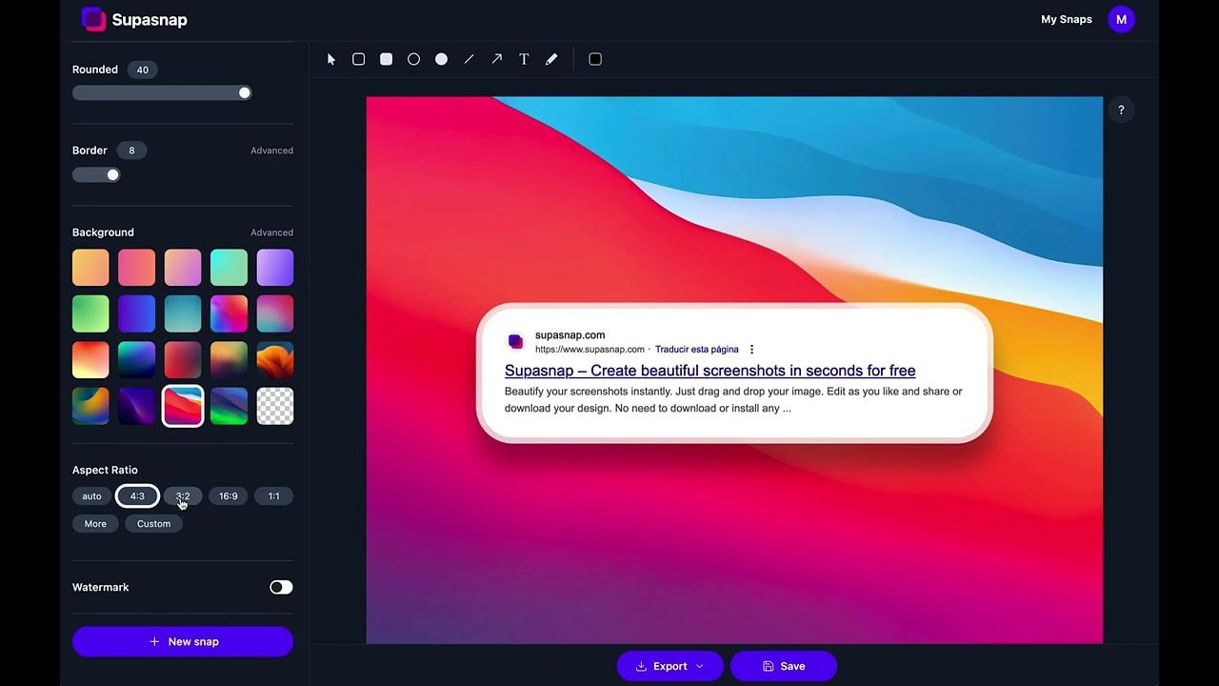Screen dimensions: 1219x686
Task: Open My Snaps page
Action: coord(1067,19)
